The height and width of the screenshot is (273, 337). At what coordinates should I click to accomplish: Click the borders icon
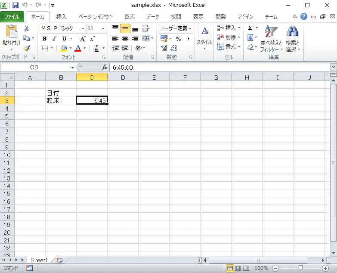(x=45, y=48)
